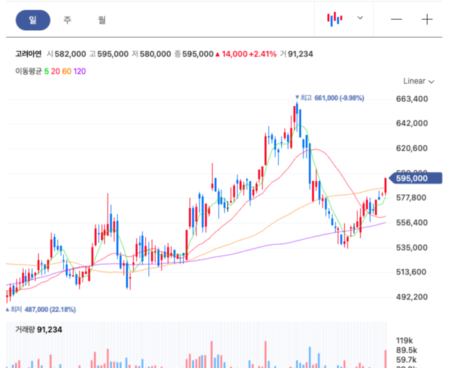Image resolution: width=449 pixels, height=368 pixels.
Task: Click the 492,200 price axis label
Action: pos(412,297)
